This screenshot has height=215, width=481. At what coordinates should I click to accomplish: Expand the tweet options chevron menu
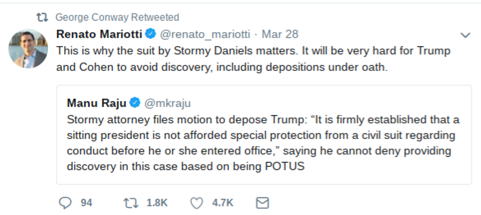(465, 35)
